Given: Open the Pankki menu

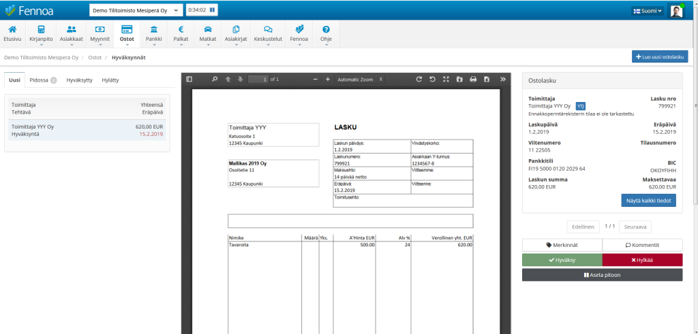Looking at the screenshot, I should pos(154,33).
